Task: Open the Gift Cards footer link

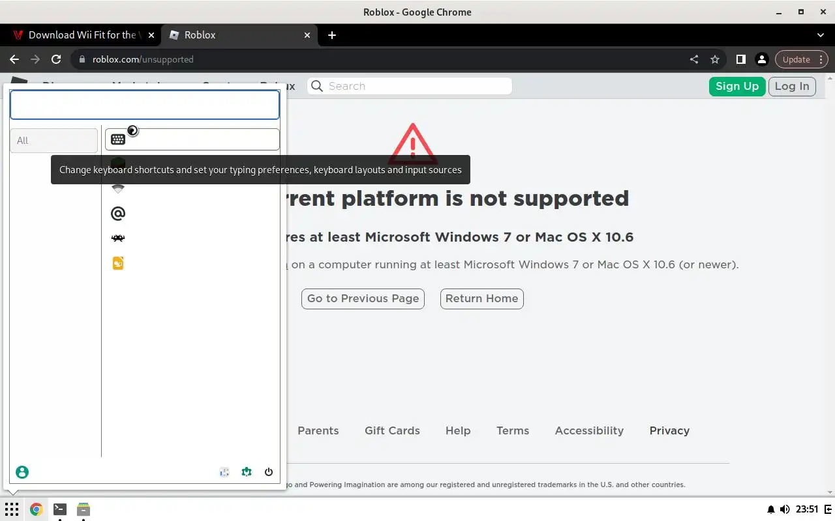Action: tap(392, 430)
